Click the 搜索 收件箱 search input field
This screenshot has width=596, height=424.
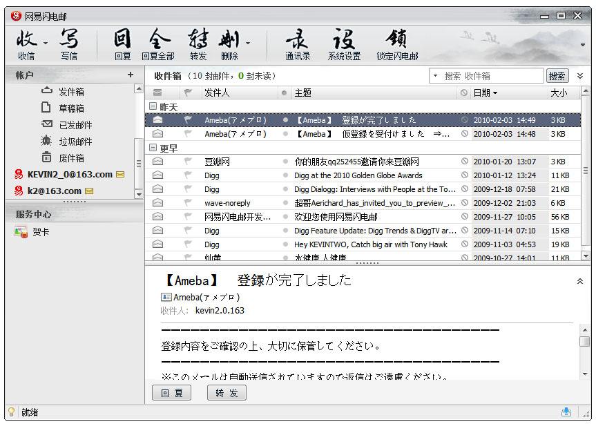(492, 76)
